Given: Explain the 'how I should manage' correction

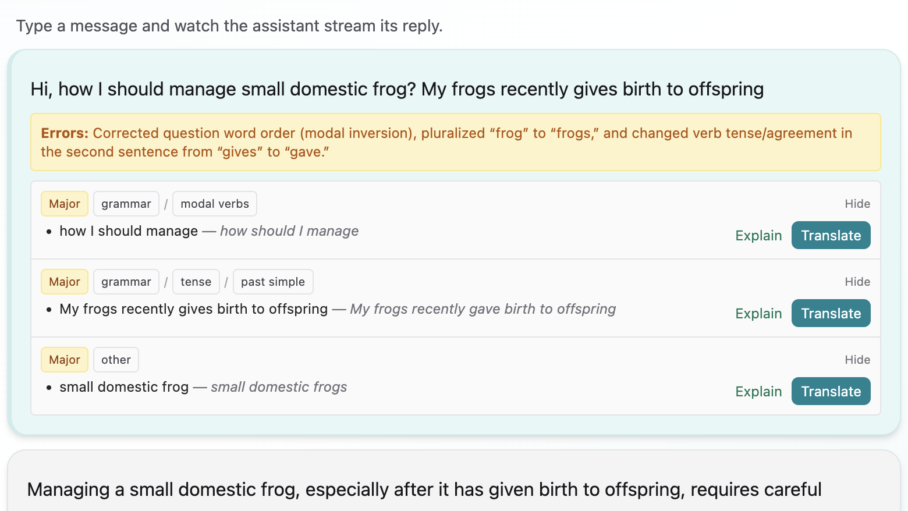Looking at the screenshot, I should click(x=758, y=236).
